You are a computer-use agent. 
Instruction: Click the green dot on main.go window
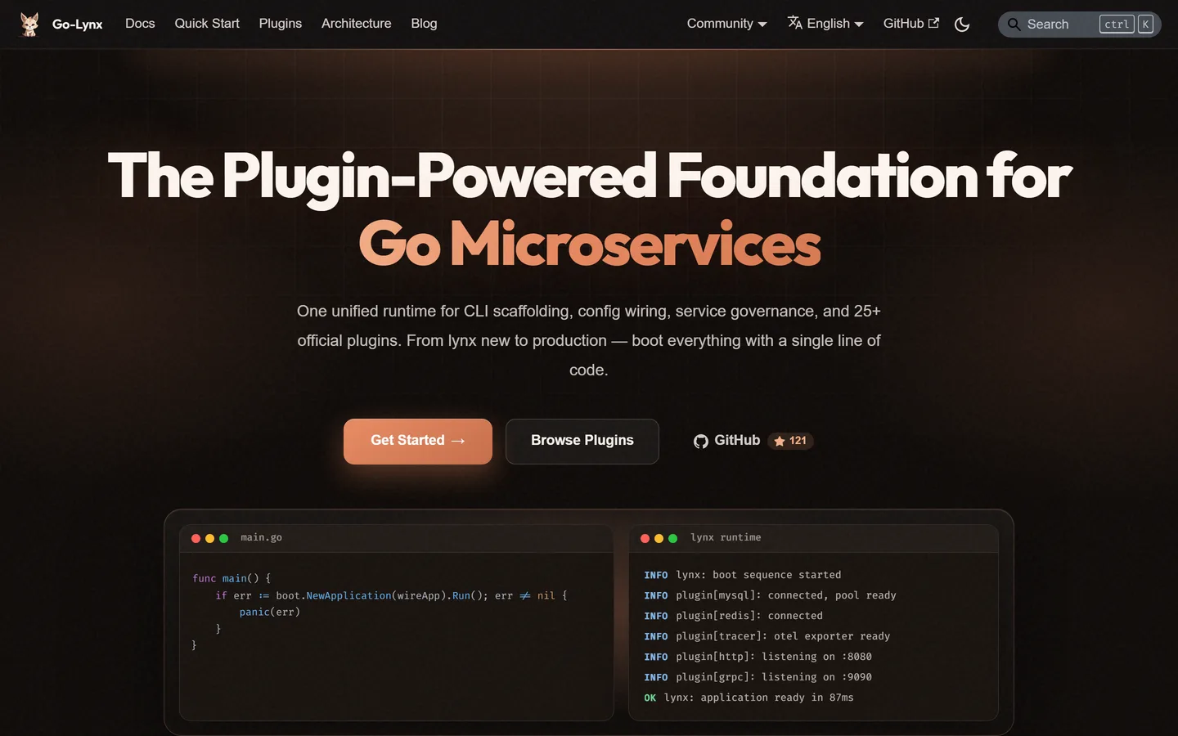tap(224, 538)
